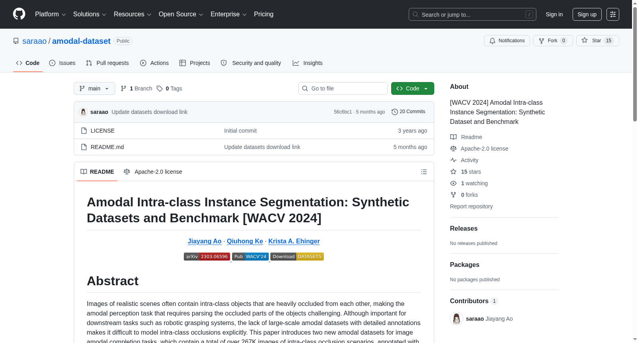View the 1 Branch list

[136, 88]
